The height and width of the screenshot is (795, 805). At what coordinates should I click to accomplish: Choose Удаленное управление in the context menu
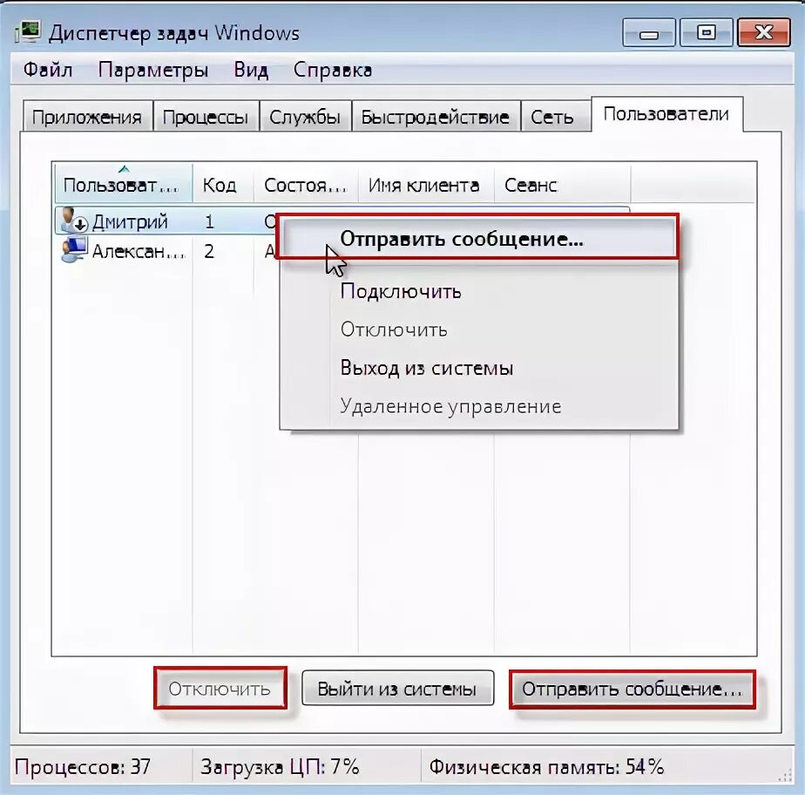pyautogui.click(x=478, y=405)
